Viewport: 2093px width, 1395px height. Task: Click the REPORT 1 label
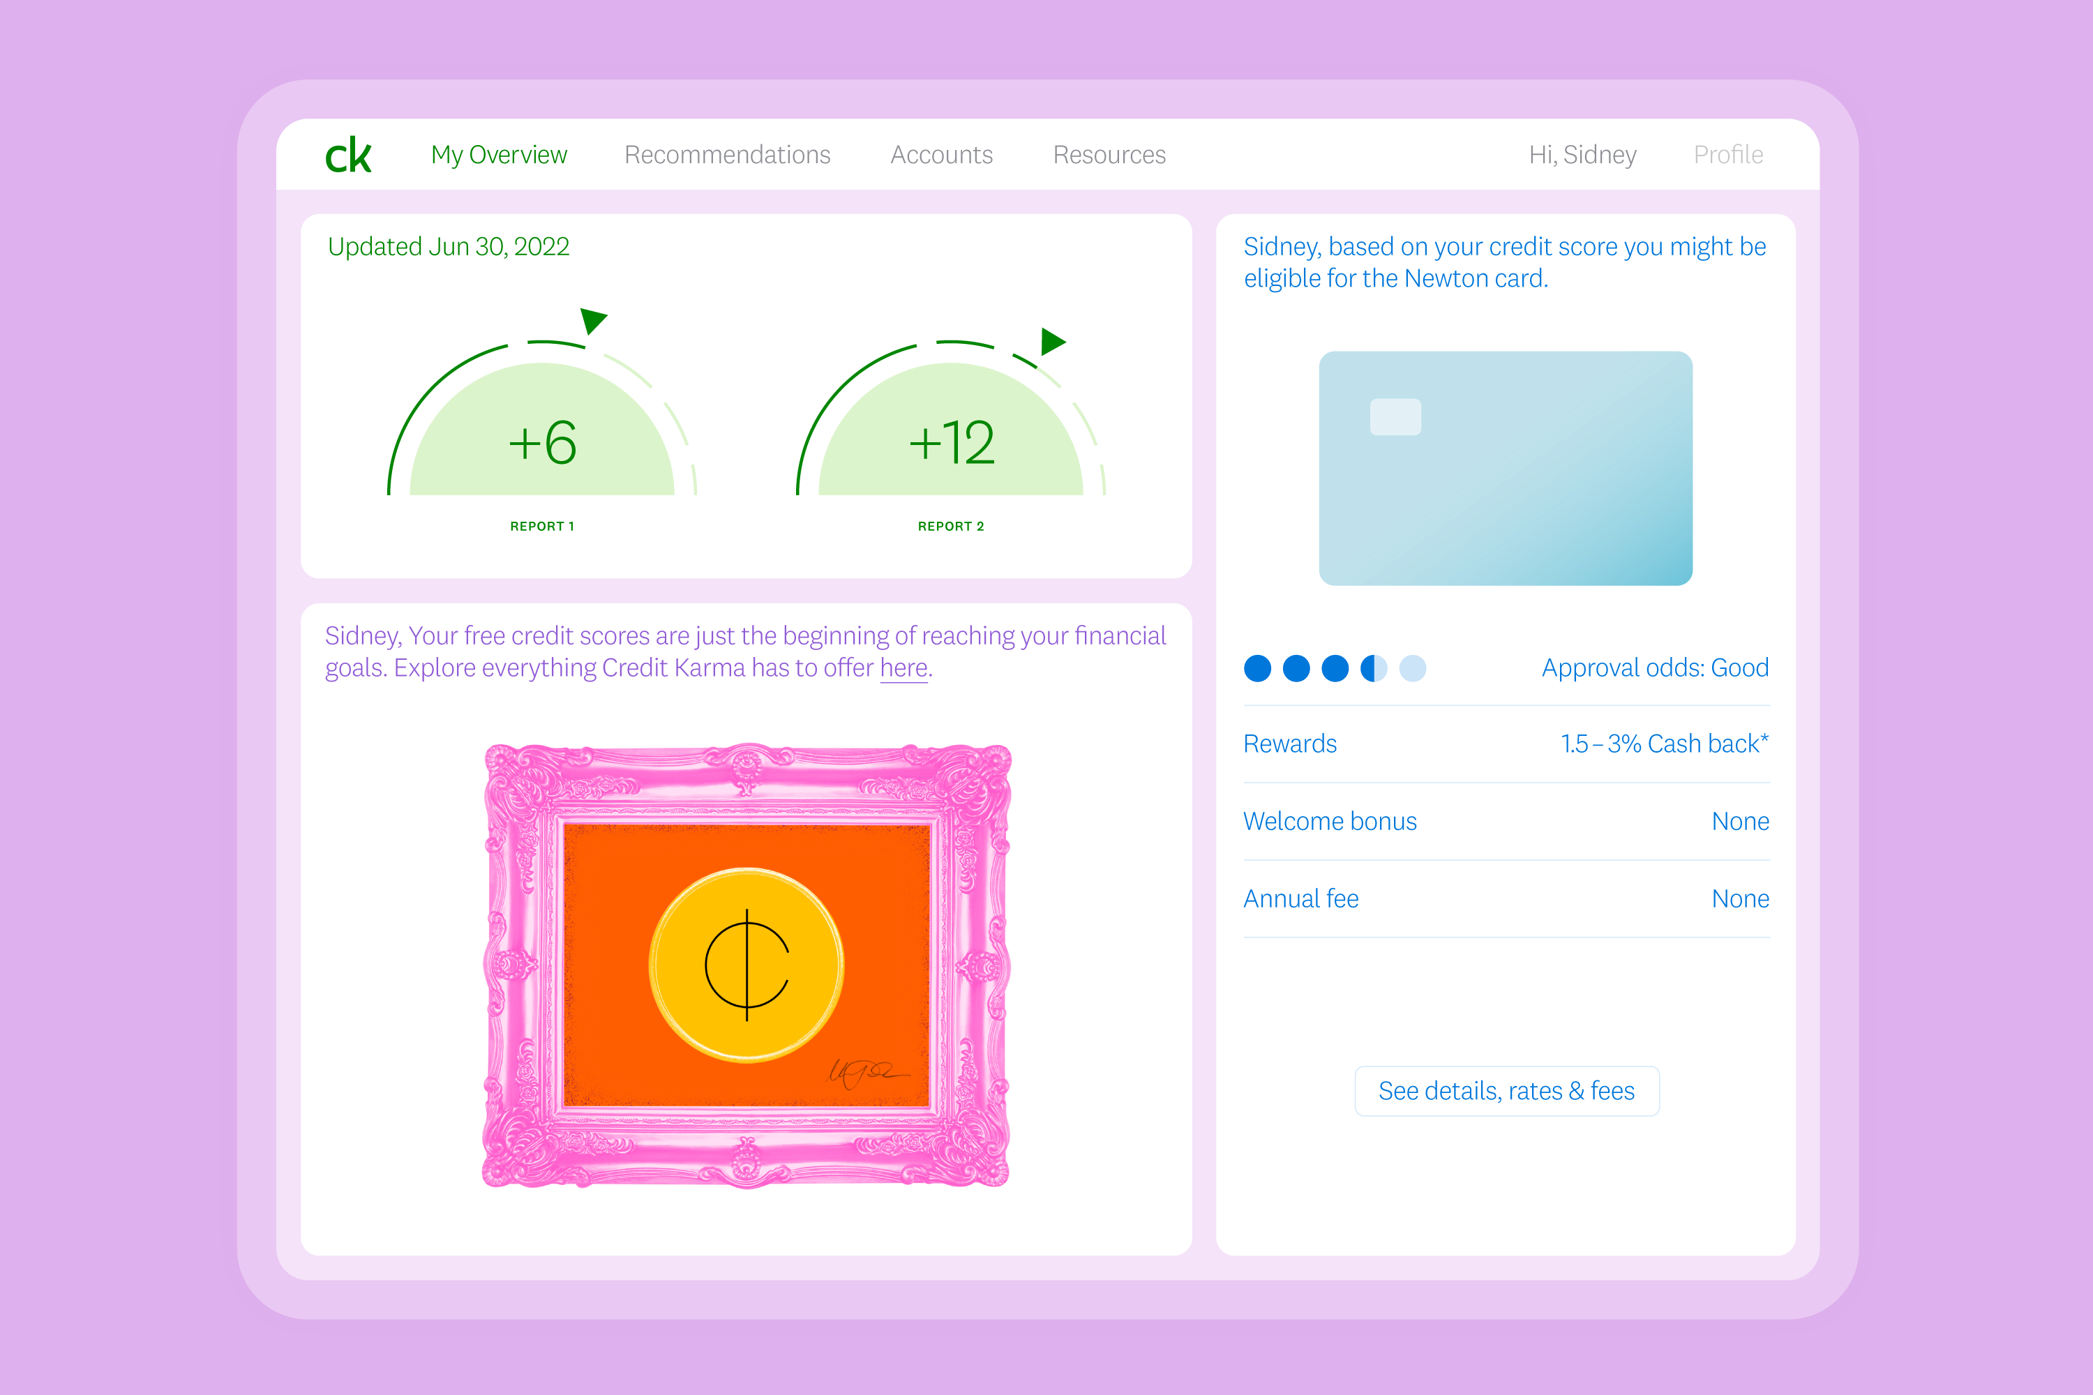542,527
